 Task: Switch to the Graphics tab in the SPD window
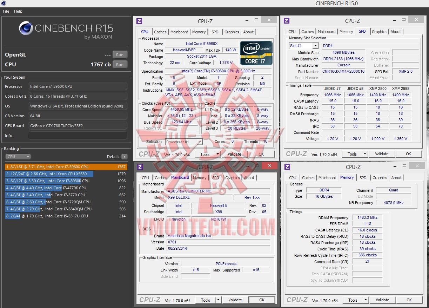[x=379, y=31]
